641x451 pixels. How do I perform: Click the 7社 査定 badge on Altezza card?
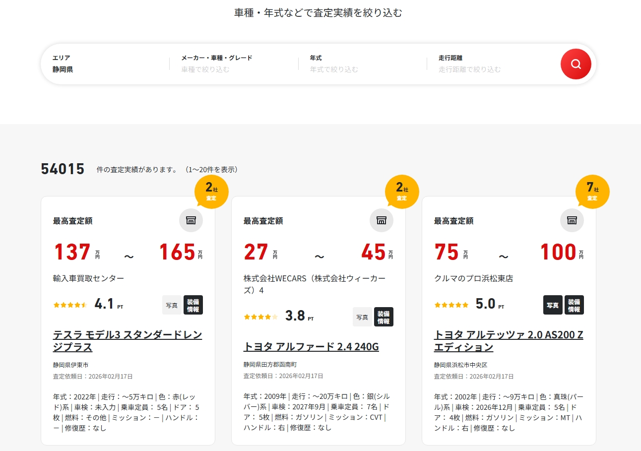pos(592,192)
